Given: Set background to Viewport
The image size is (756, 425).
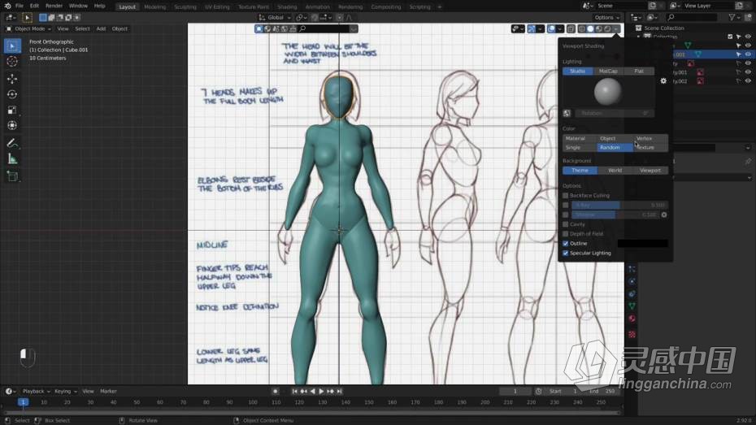Looking at the screenshot, I should click(650, 171).
